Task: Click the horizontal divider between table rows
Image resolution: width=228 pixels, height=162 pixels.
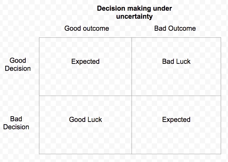Action: [86, 96]
